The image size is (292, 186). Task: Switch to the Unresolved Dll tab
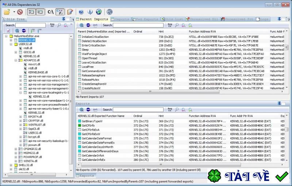coord(202,19)
